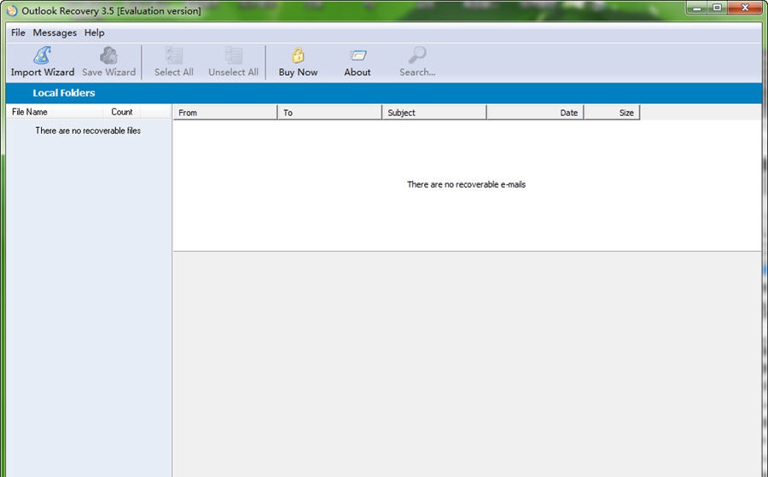This screenshot has height=477, width=768.
Task: Open the Help menu
Action: click(94, 32)
